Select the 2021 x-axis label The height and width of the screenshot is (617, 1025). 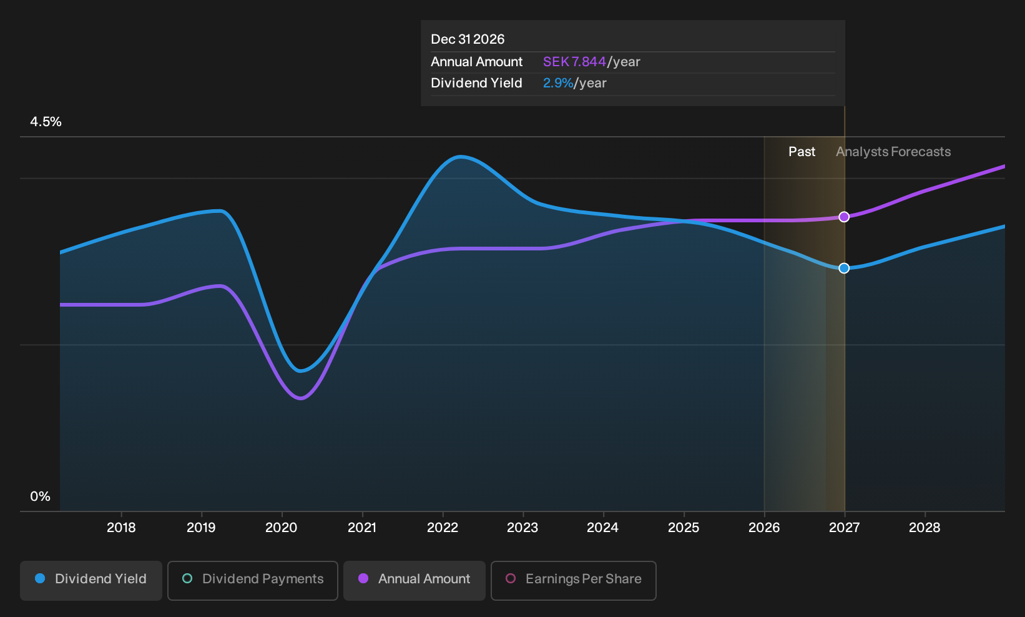[x=362, y=528]
